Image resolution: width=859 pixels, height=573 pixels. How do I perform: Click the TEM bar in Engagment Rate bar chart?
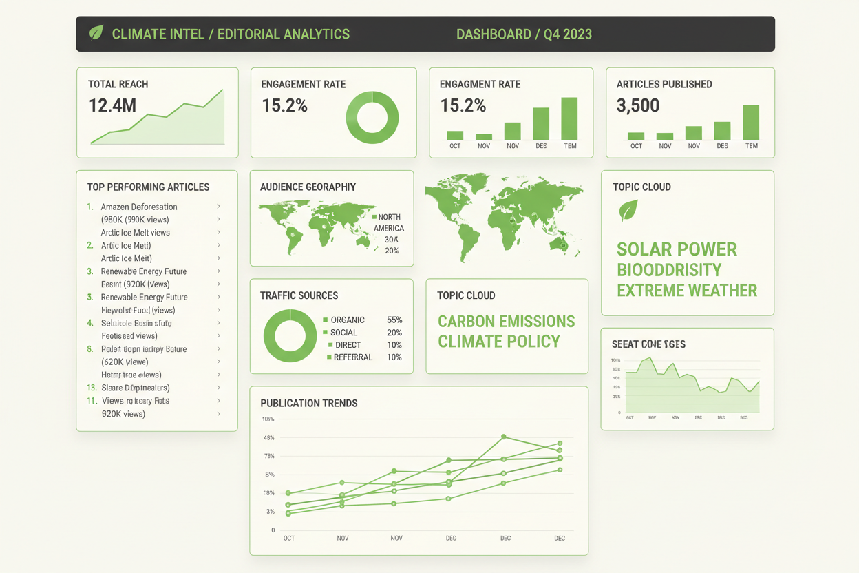pyautogui.click(x=569, y=118)
